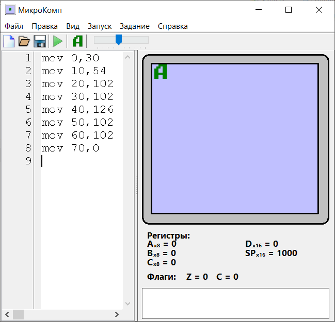Place the cursor on code line 'mov 40,126'
Screen dimensions: 335x322
pos(77,110)
